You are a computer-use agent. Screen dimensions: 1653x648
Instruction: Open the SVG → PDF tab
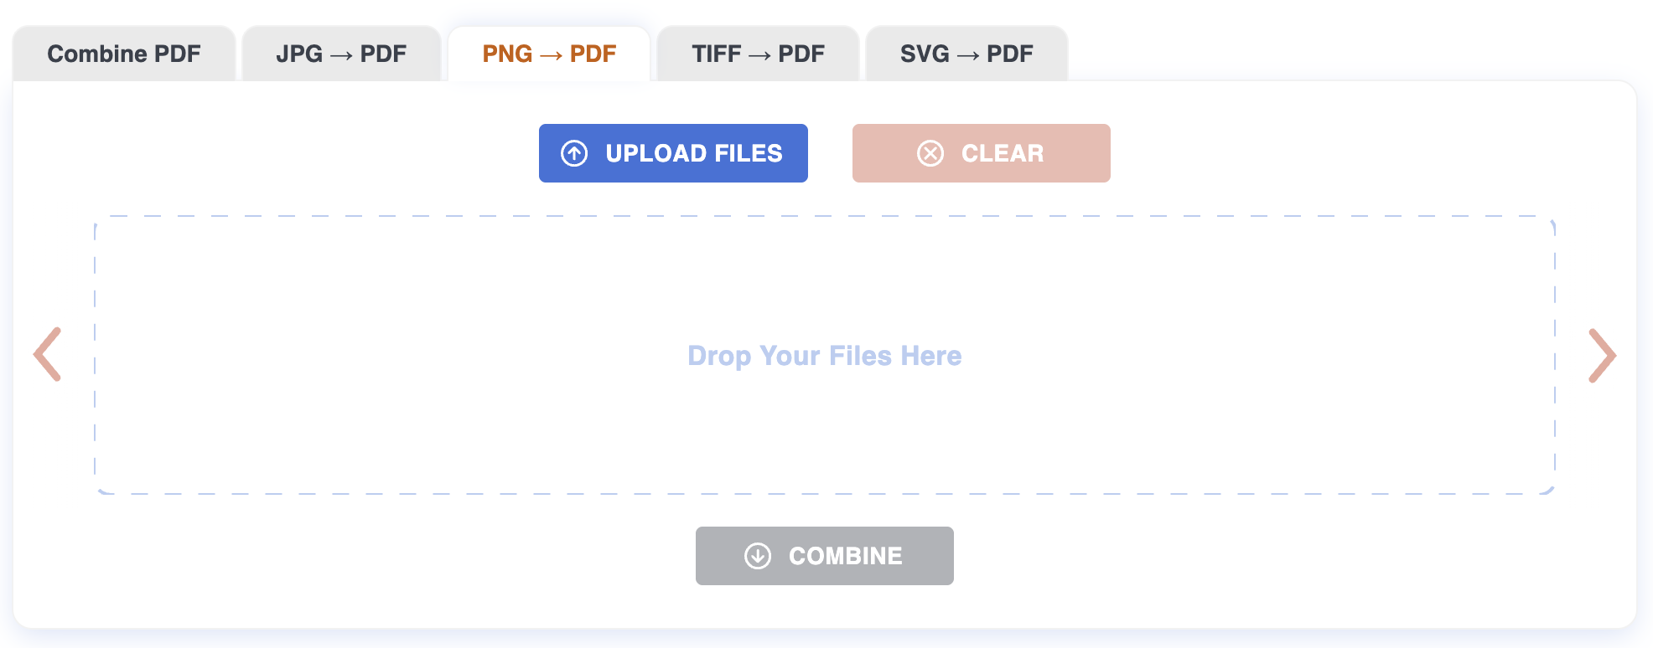[x=966, y=54]
